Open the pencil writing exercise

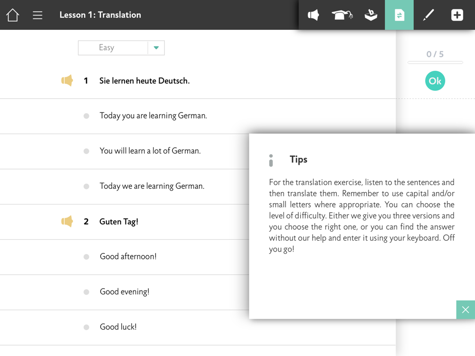pos(428,15)
